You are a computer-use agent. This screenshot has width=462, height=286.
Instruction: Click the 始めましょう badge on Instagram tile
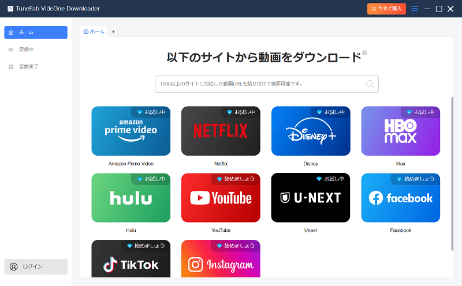pyautogui.click(x=236, y=246)
